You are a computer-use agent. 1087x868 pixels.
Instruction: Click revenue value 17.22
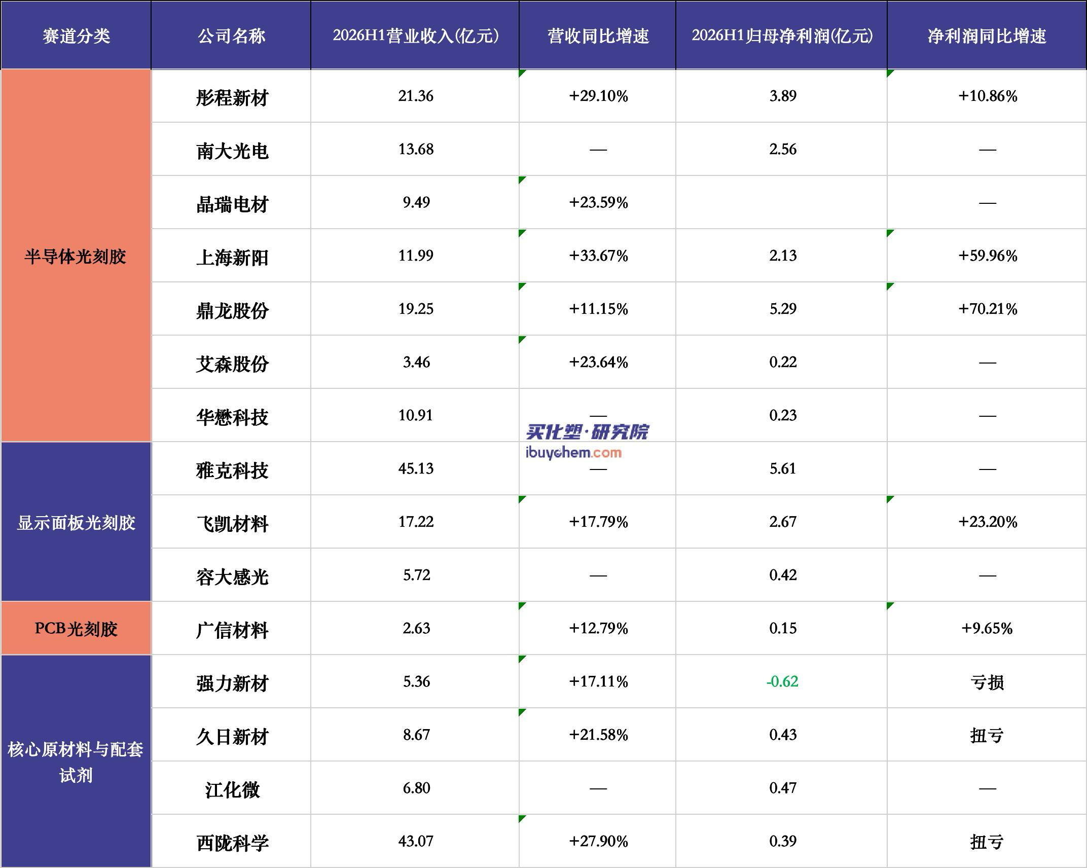(416, 522)
